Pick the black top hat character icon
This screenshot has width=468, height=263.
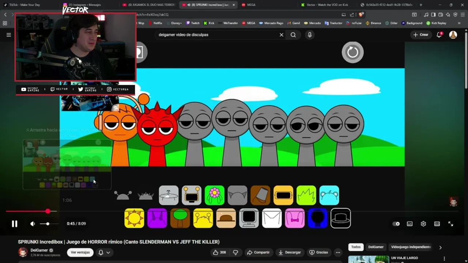click(x=341, y=218)
